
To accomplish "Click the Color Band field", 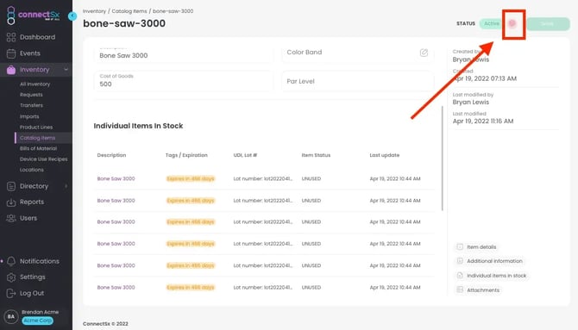I will (x=357, y=53).
